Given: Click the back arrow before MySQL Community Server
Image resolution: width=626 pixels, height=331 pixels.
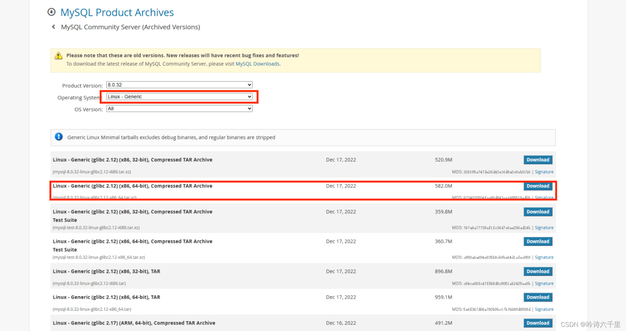Looking at the screenshot, I should click(x=53, y=27).
